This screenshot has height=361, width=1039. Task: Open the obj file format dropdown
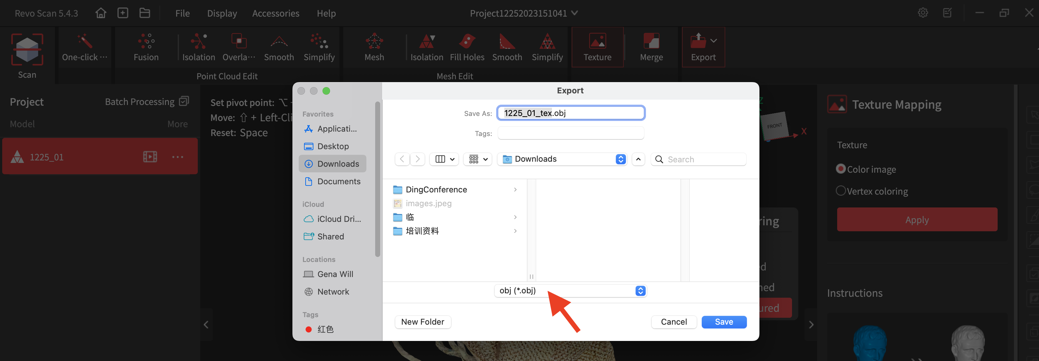tap(570, 291)
